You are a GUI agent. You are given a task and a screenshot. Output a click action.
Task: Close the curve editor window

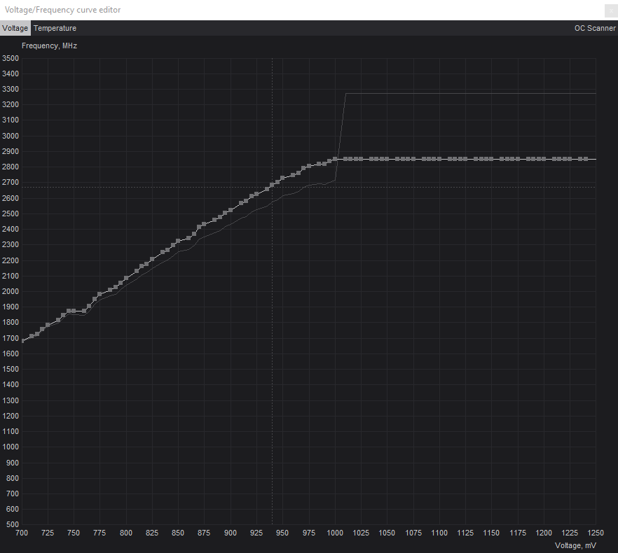[611, 10]
